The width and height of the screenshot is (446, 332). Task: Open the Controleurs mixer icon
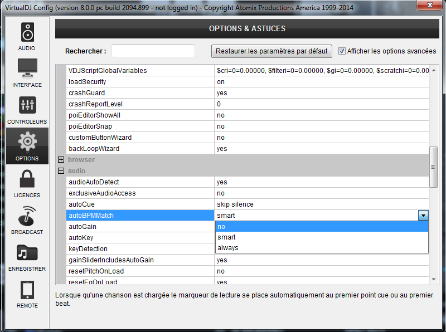point(27,106)
